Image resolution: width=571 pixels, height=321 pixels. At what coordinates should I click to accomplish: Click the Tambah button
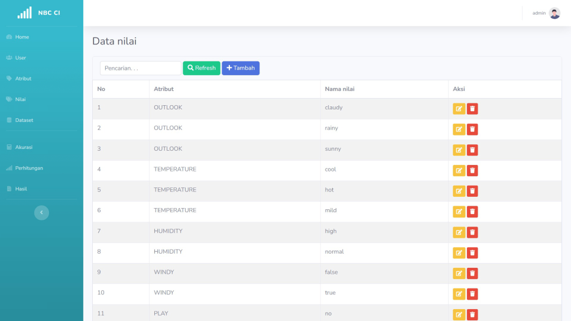(241, 69)
